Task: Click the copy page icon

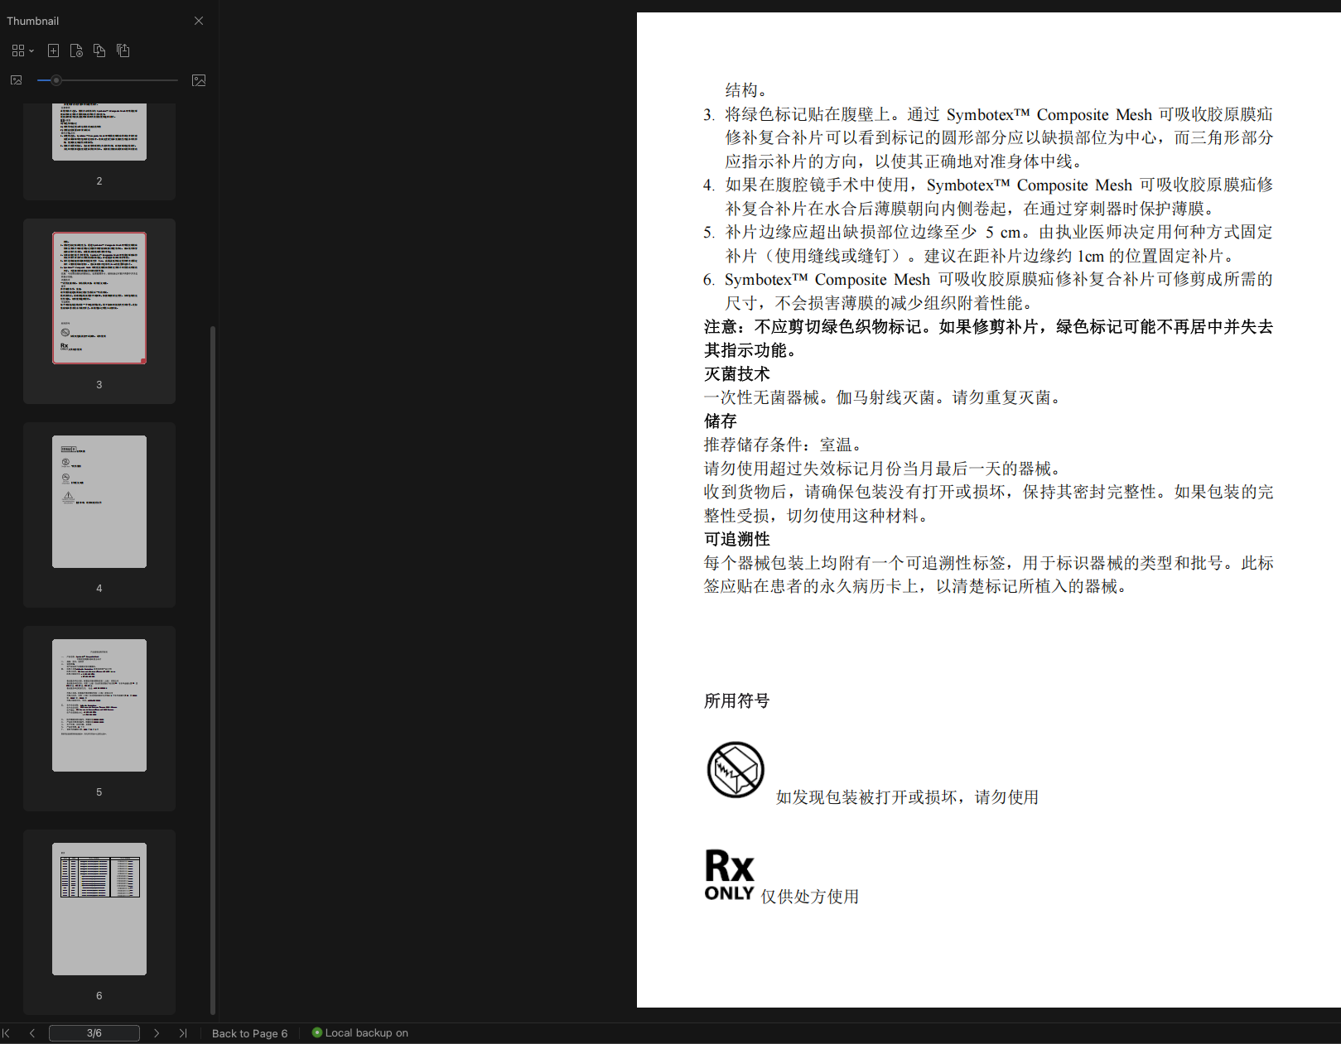Action: 99,51
